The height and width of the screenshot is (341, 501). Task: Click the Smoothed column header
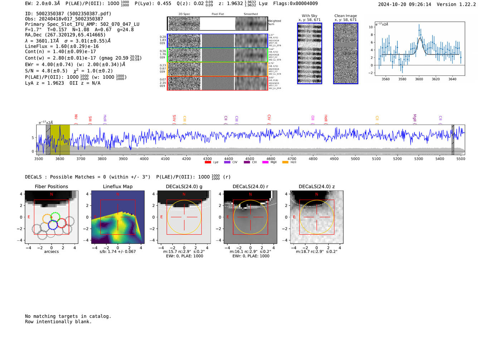point(250,14)
